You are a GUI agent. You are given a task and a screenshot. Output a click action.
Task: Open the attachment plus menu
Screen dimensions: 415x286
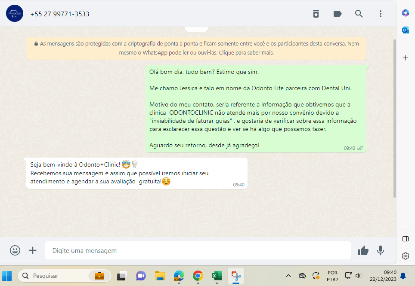pos(33,250)
